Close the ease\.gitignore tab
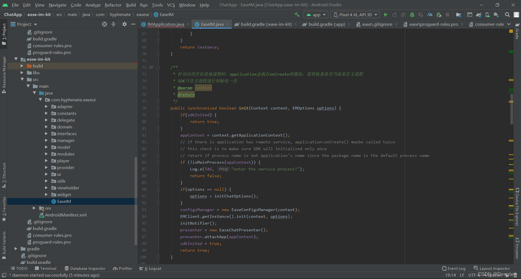The height and width of the screenshot is (279, 521). tap(396, 24)
